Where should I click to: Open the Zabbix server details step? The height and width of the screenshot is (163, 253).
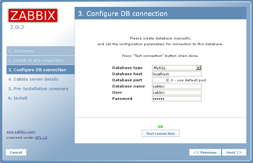pos(33,79)
